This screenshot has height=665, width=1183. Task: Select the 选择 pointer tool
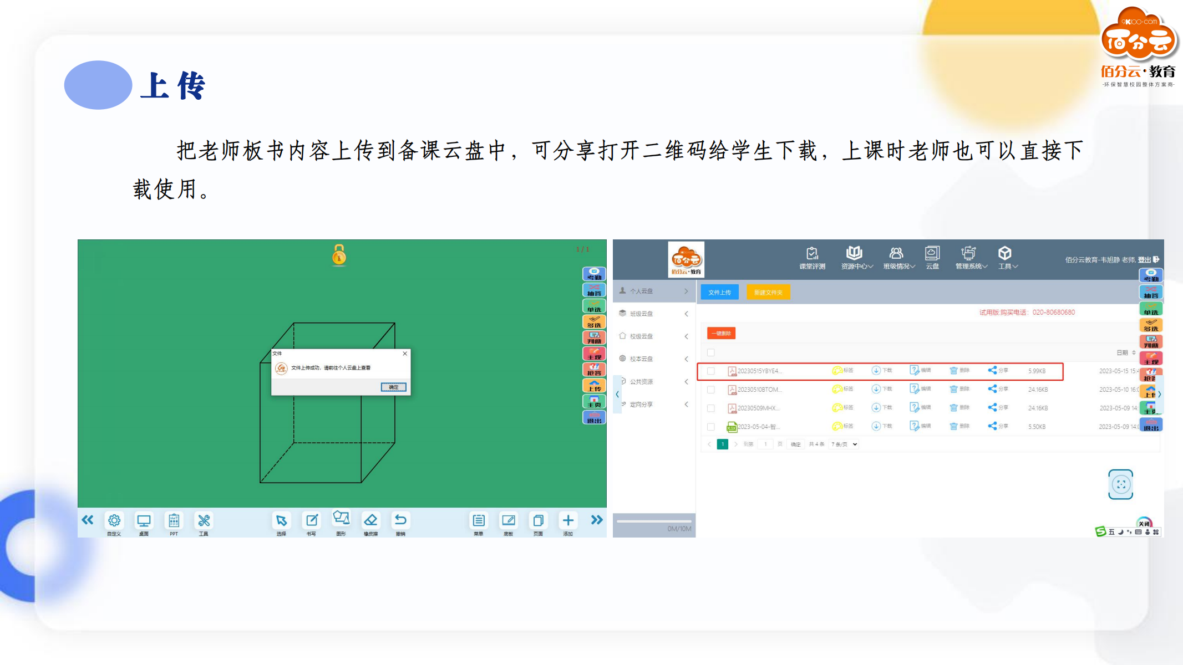281,524
